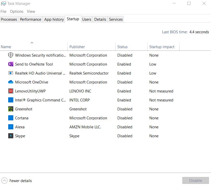
Task: Click the Disable button
Action: pyautogui.click(x=196, y=181)
